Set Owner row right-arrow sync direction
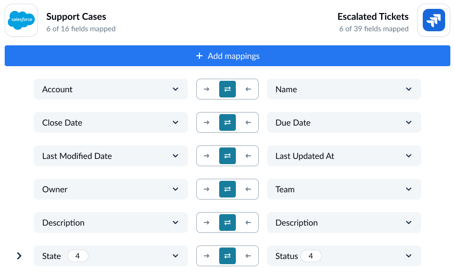 point(207,189)
